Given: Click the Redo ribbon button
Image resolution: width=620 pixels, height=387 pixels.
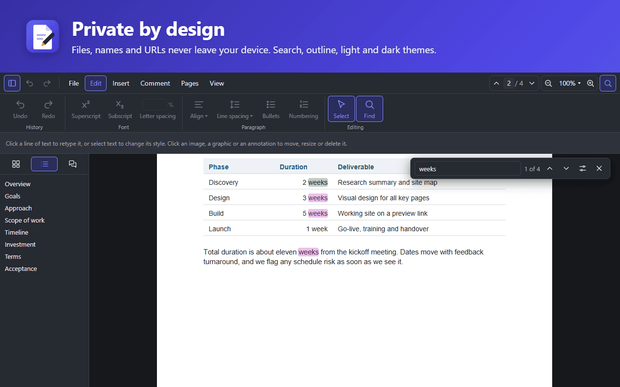Looking at the screenshot, I should tap(48, 109).
